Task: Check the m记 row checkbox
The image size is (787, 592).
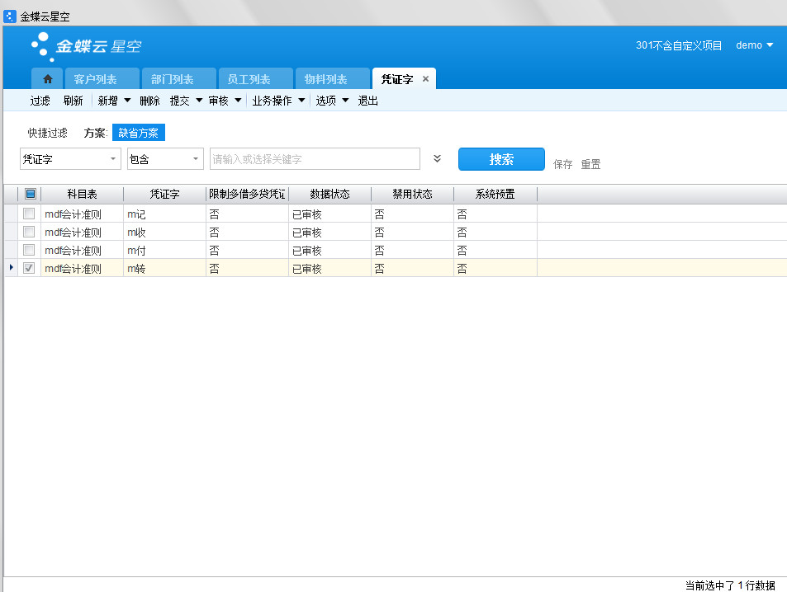Action: click(x=29, y=214)
